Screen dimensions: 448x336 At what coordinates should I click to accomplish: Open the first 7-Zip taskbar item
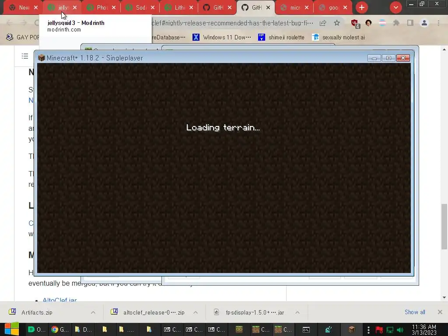point(172,329)
